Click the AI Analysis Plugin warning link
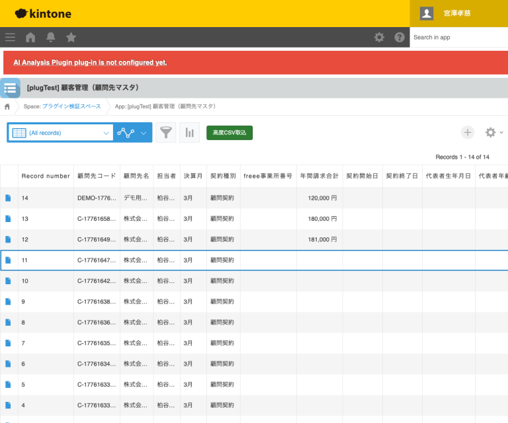The width and height of the screenshot is (508, 423). [x=90, y=63]
